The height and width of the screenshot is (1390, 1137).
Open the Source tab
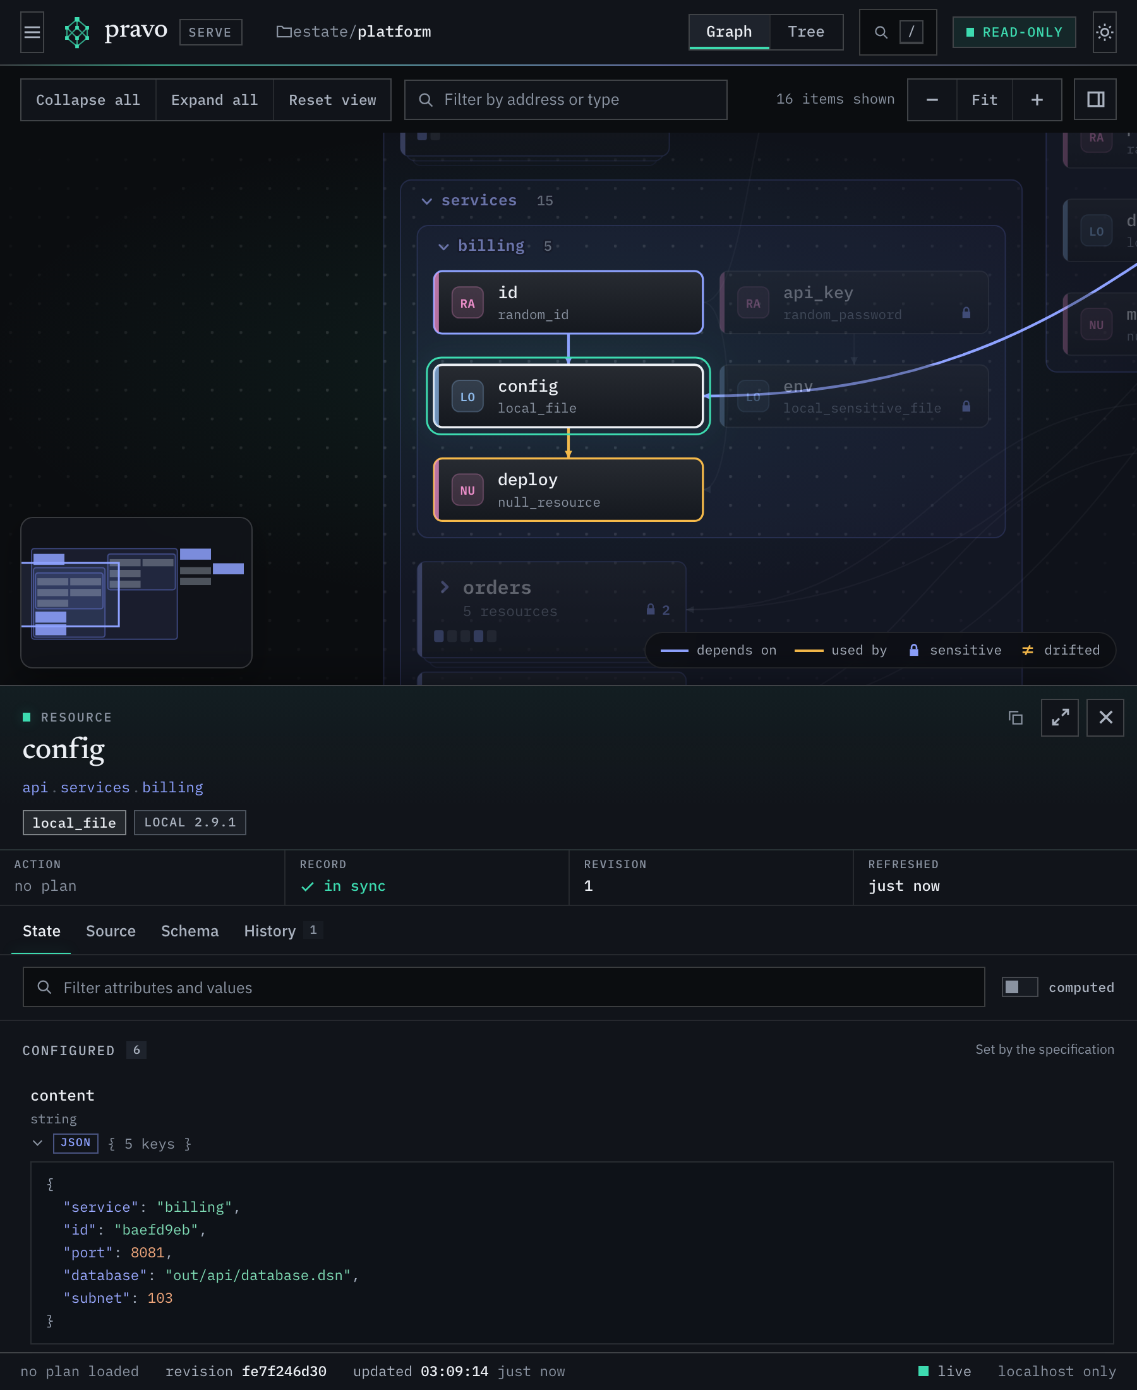111,931
